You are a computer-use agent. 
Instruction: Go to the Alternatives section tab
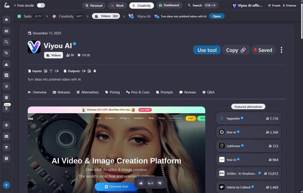[x=88, y=92]
